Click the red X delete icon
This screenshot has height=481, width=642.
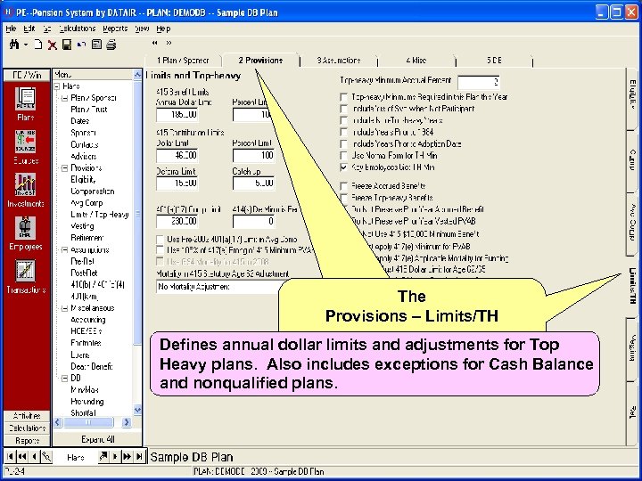click(x=52, y=45)
